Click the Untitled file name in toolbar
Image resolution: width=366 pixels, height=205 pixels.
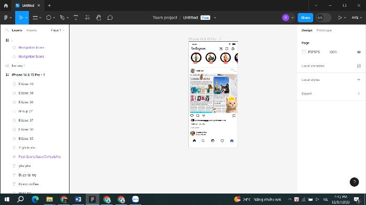click(190, 18)
